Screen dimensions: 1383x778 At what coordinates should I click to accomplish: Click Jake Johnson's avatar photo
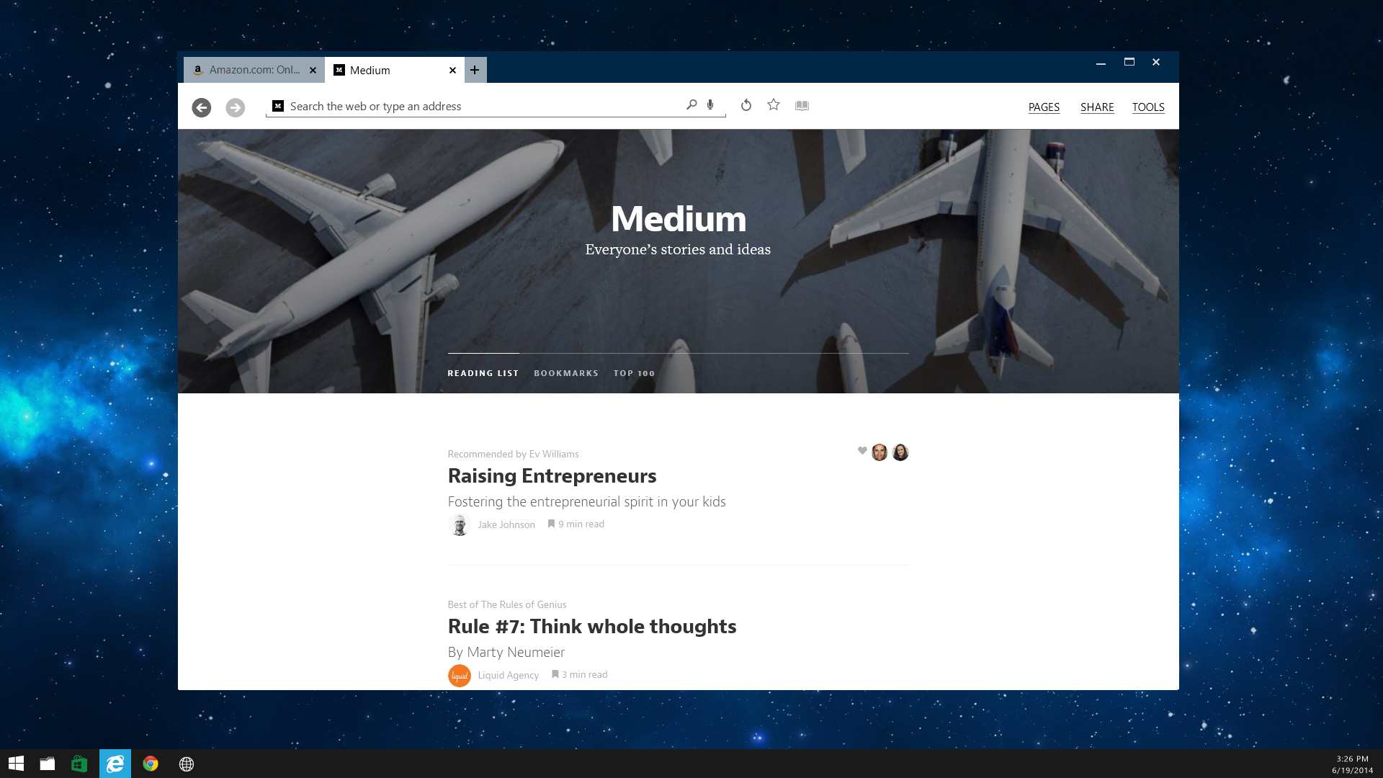click(x=459, y=524)
